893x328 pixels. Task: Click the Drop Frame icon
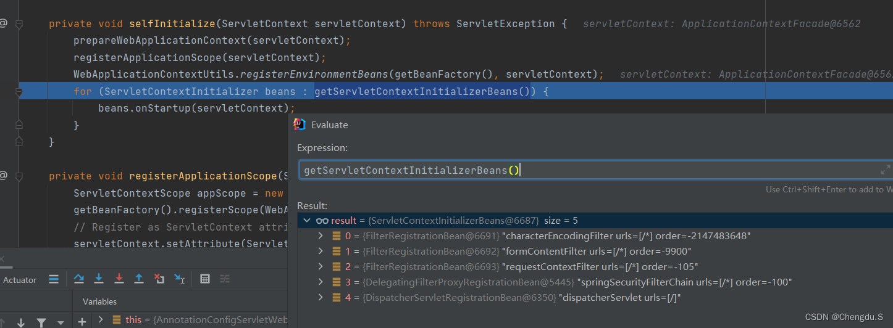(x=159, y=279)
